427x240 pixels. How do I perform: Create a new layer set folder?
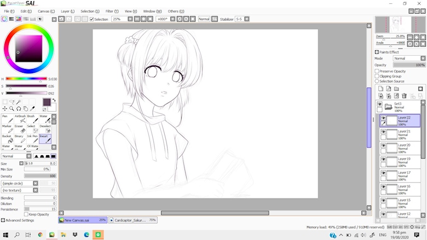click(x=396, y=89)
